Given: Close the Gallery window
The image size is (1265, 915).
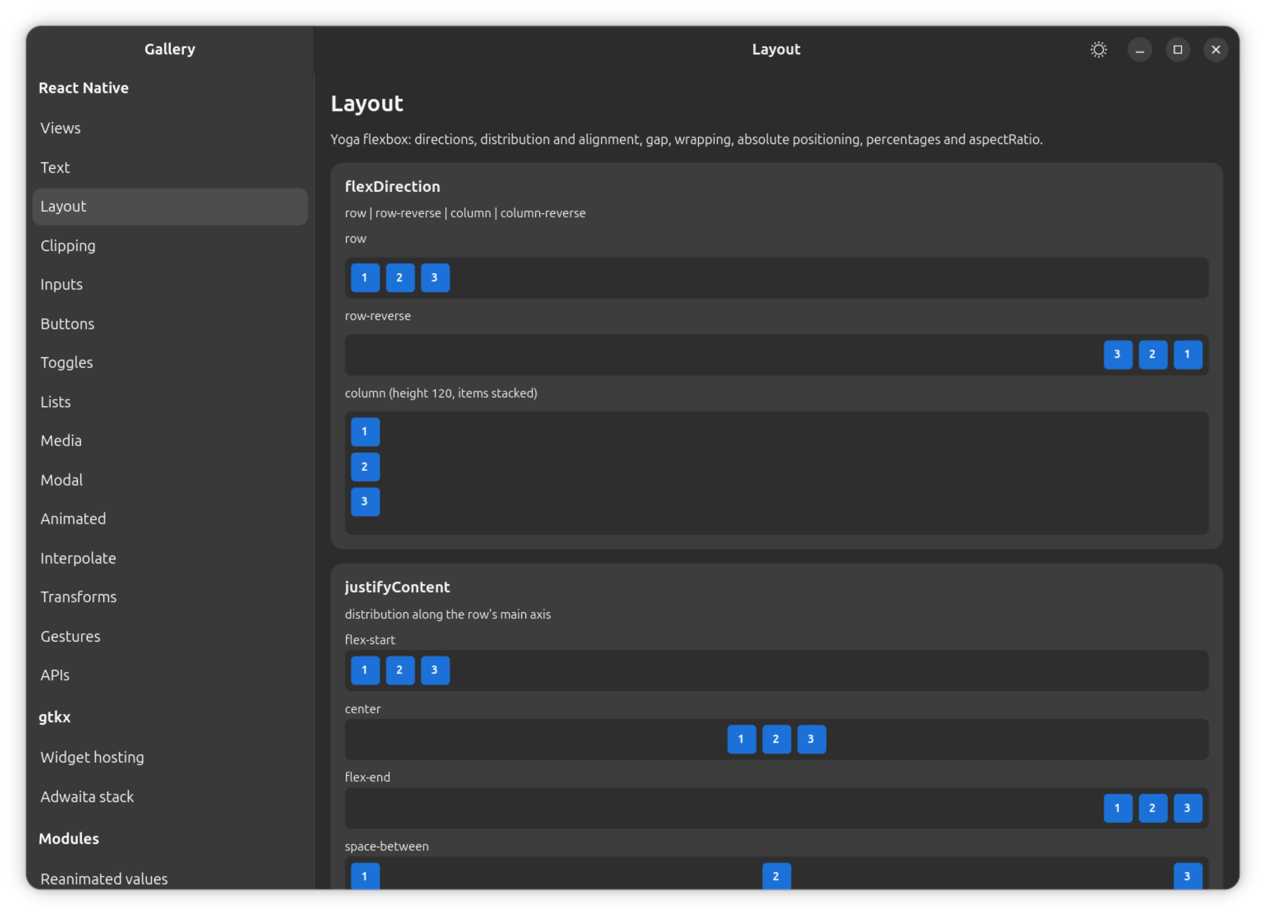Looking at the screenshot, I should (1215, 50).
